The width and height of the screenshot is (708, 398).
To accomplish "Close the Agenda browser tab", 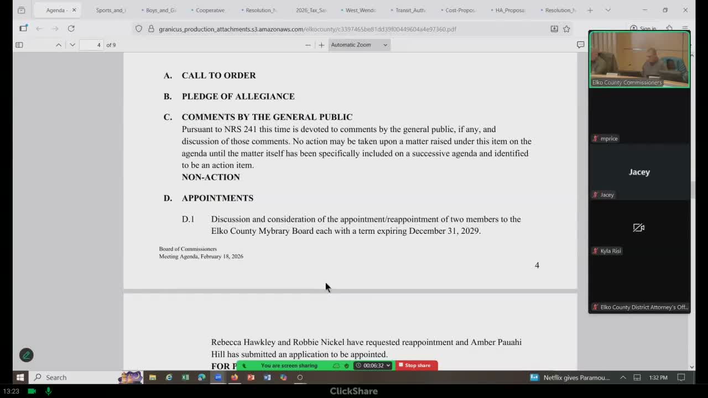I will [x=74, y=10].
